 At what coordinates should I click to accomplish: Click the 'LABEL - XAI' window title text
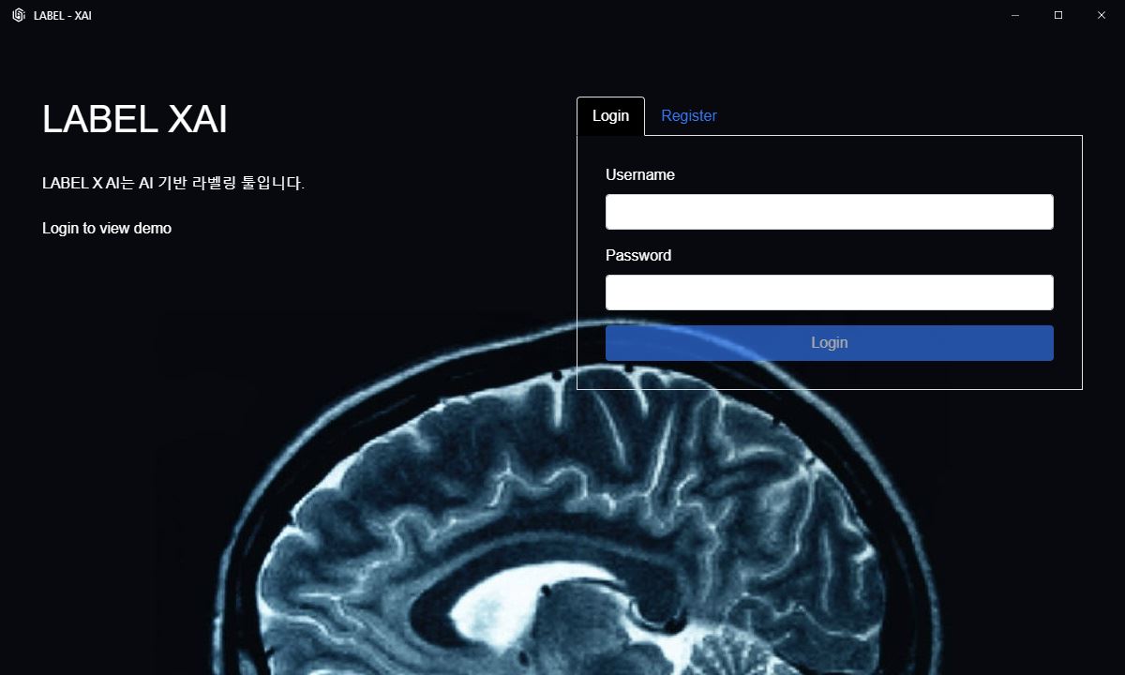coord(63,16)
